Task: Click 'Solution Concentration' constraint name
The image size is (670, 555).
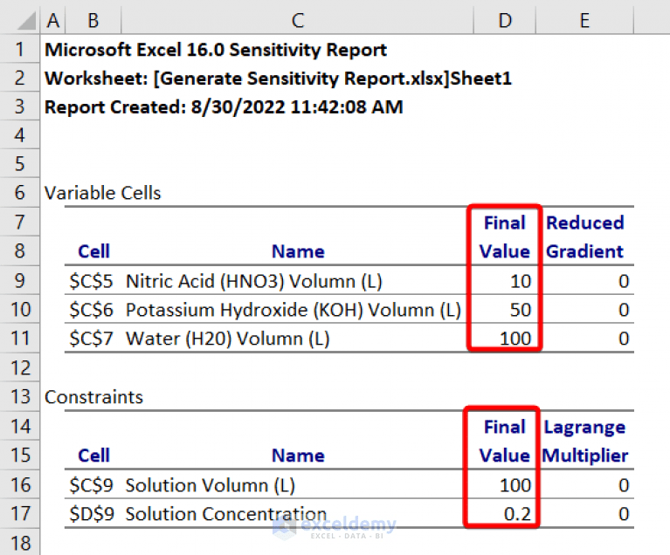Action: point(226,514)
